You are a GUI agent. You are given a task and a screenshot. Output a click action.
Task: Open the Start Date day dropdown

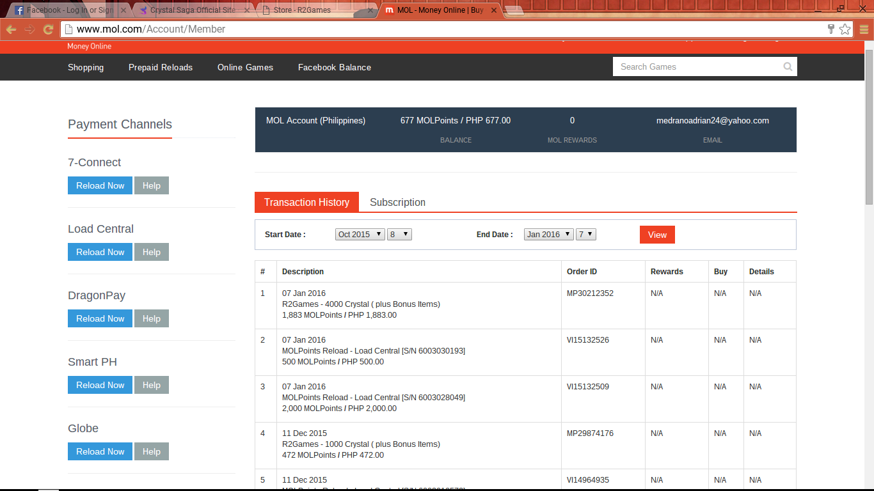coord(399,235)
